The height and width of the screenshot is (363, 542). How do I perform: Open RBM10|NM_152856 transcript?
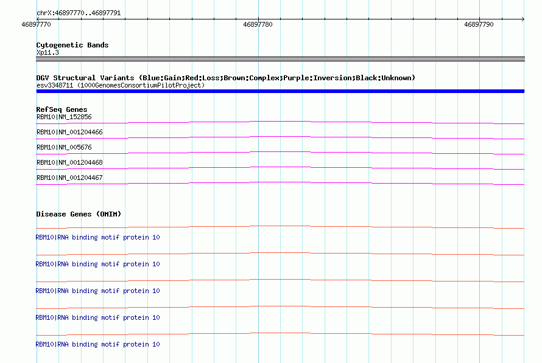[x=64, y=117]
